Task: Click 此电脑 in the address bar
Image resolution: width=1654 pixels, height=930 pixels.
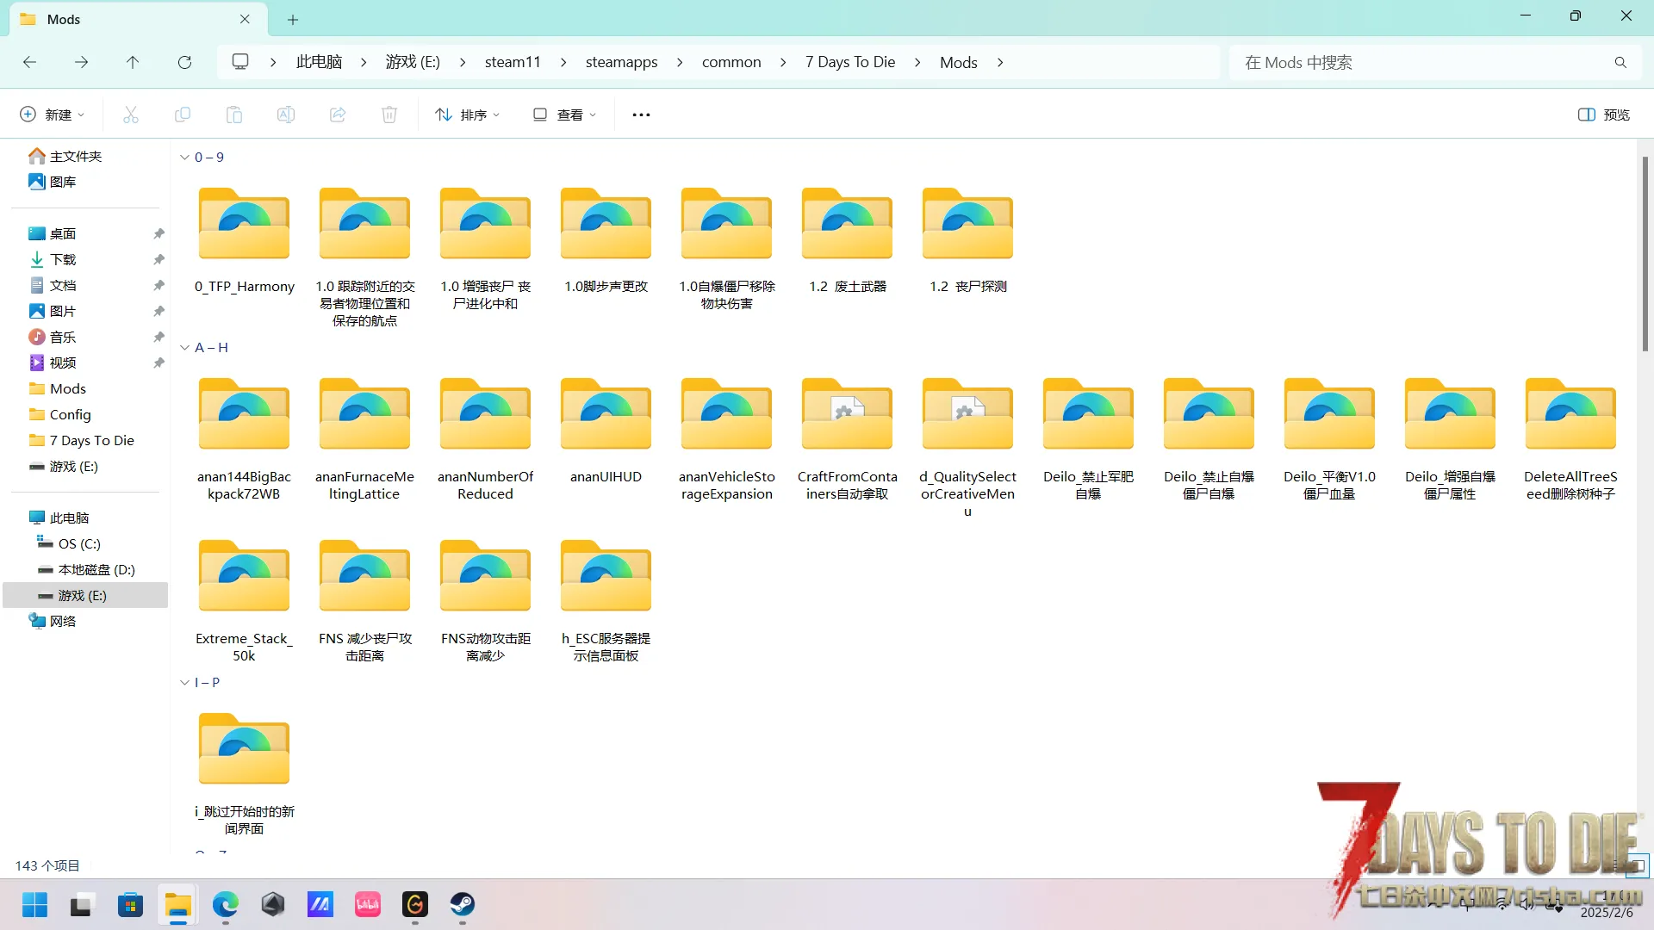Action: click(319, 62)
